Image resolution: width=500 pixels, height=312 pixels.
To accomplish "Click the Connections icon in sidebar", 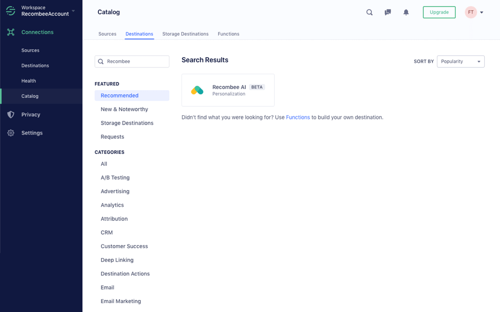I will tap(11, 32).
